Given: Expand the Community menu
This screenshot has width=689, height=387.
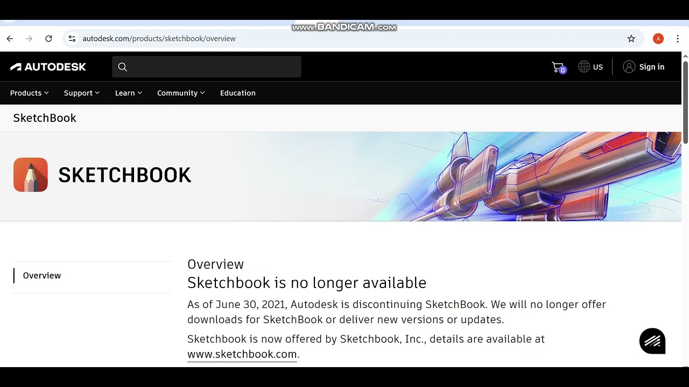Looking at the screenshot, I should [181, 93].
